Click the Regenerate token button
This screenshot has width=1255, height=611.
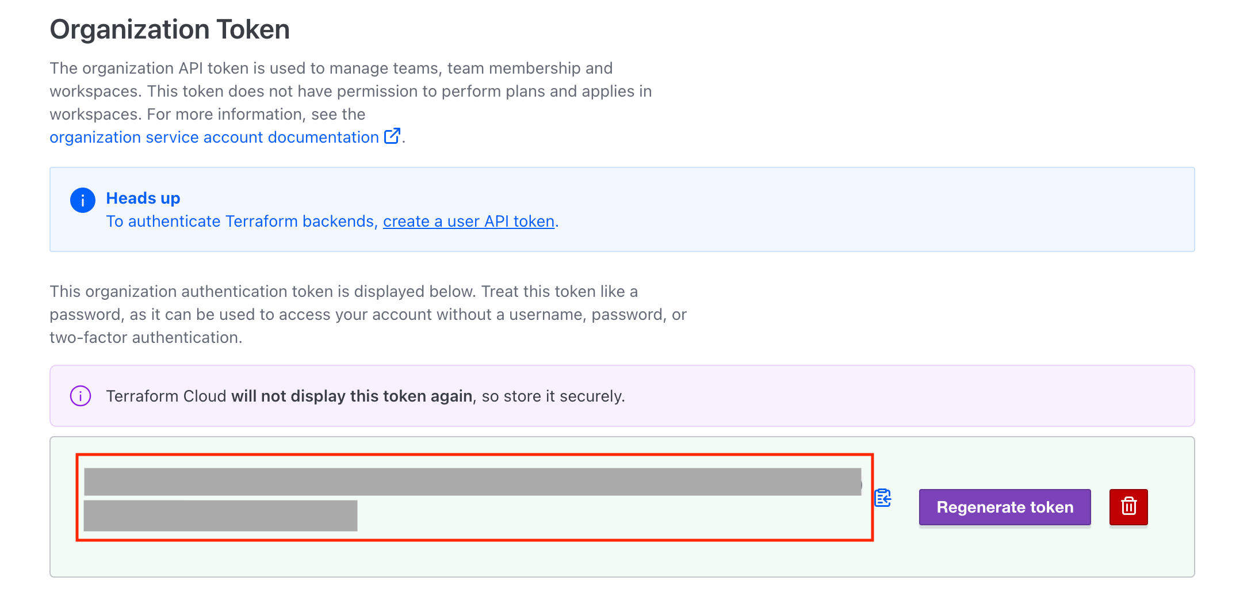(1005, 507)
